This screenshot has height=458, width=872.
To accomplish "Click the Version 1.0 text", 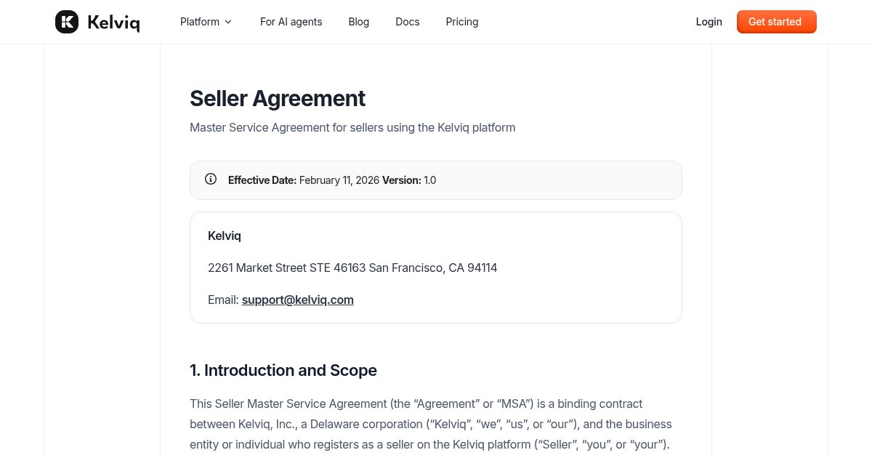I will [x=409, y=180].
